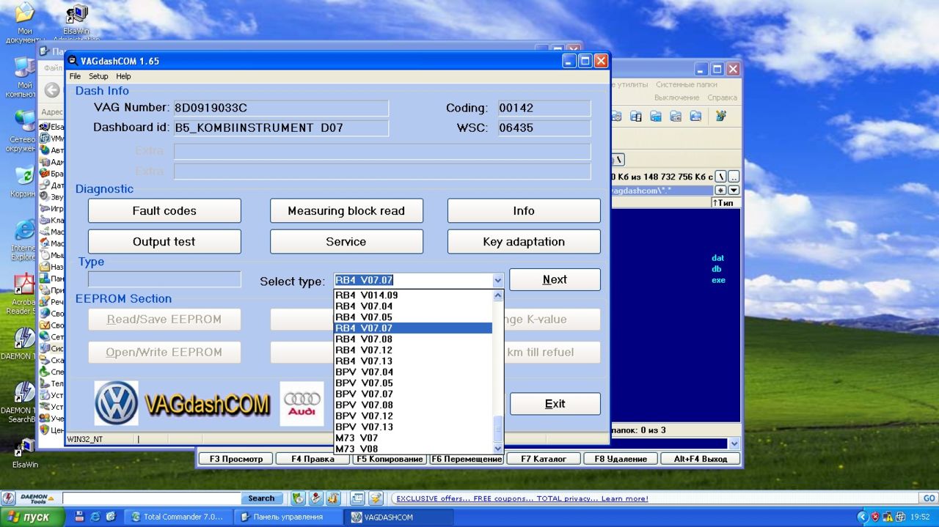Screen dimensions: 939x527
Task: Click F3 Просмотр in Total Commander
Action: (235, 459)
